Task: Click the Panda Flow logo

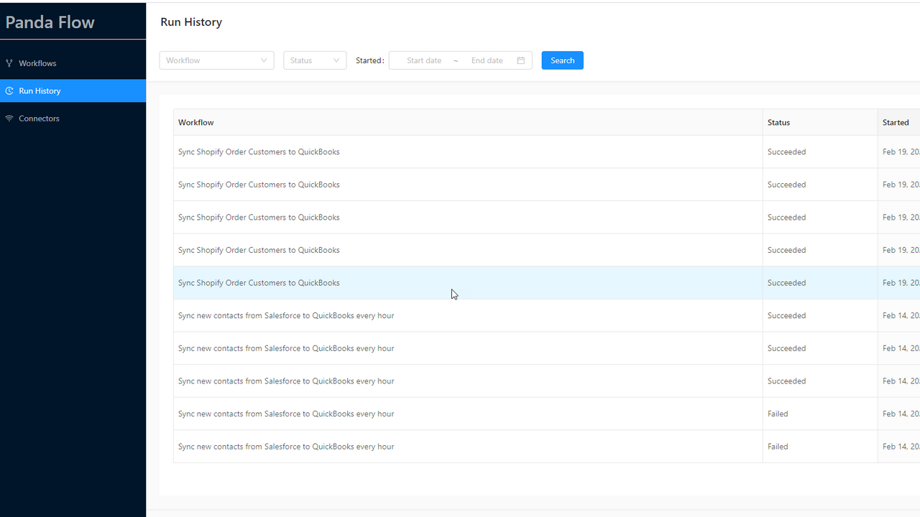Action: (x=50, y=22)
